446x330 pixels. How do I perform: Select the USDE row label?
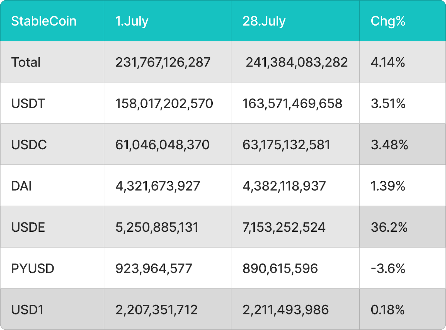pyautogui.click(x=28, y=227)
